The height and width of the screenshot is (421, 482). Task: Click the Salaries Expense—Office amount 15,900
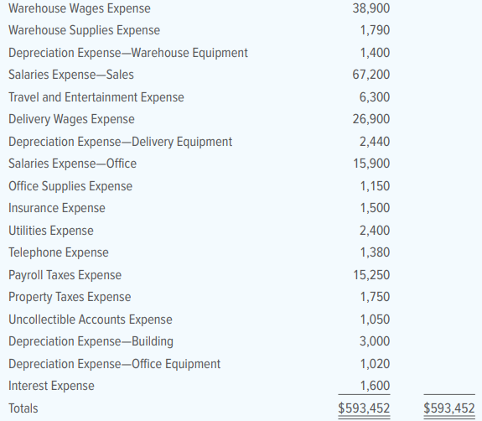click(x=371, y=164)
